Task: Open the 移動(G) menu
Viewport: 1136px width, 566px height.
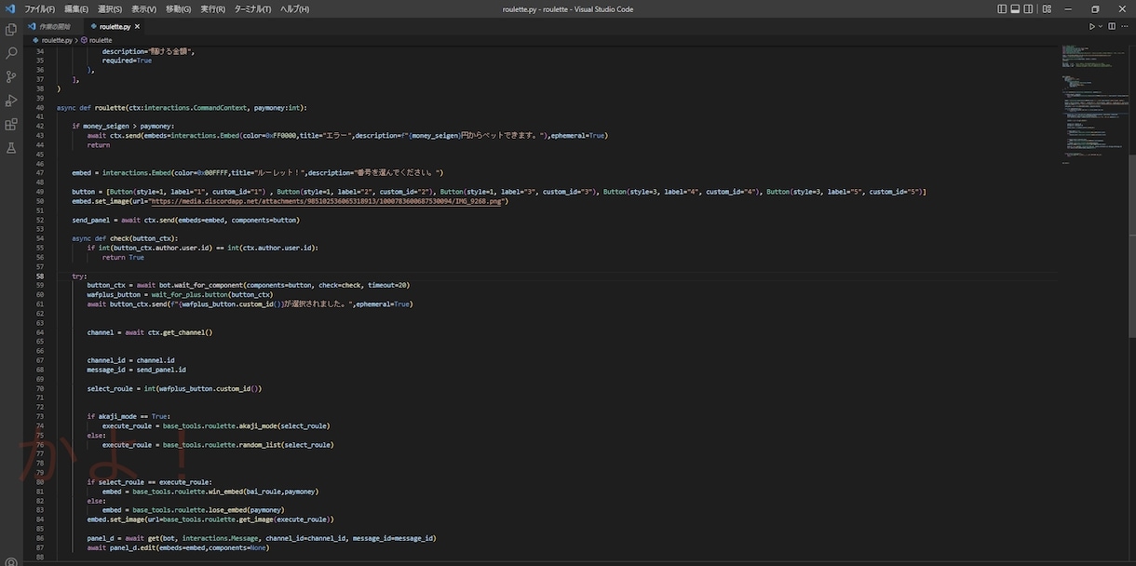Action: point(178,8)
